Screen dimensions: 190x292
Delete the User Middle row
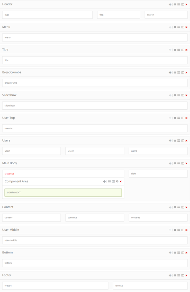tap(186, 230)
